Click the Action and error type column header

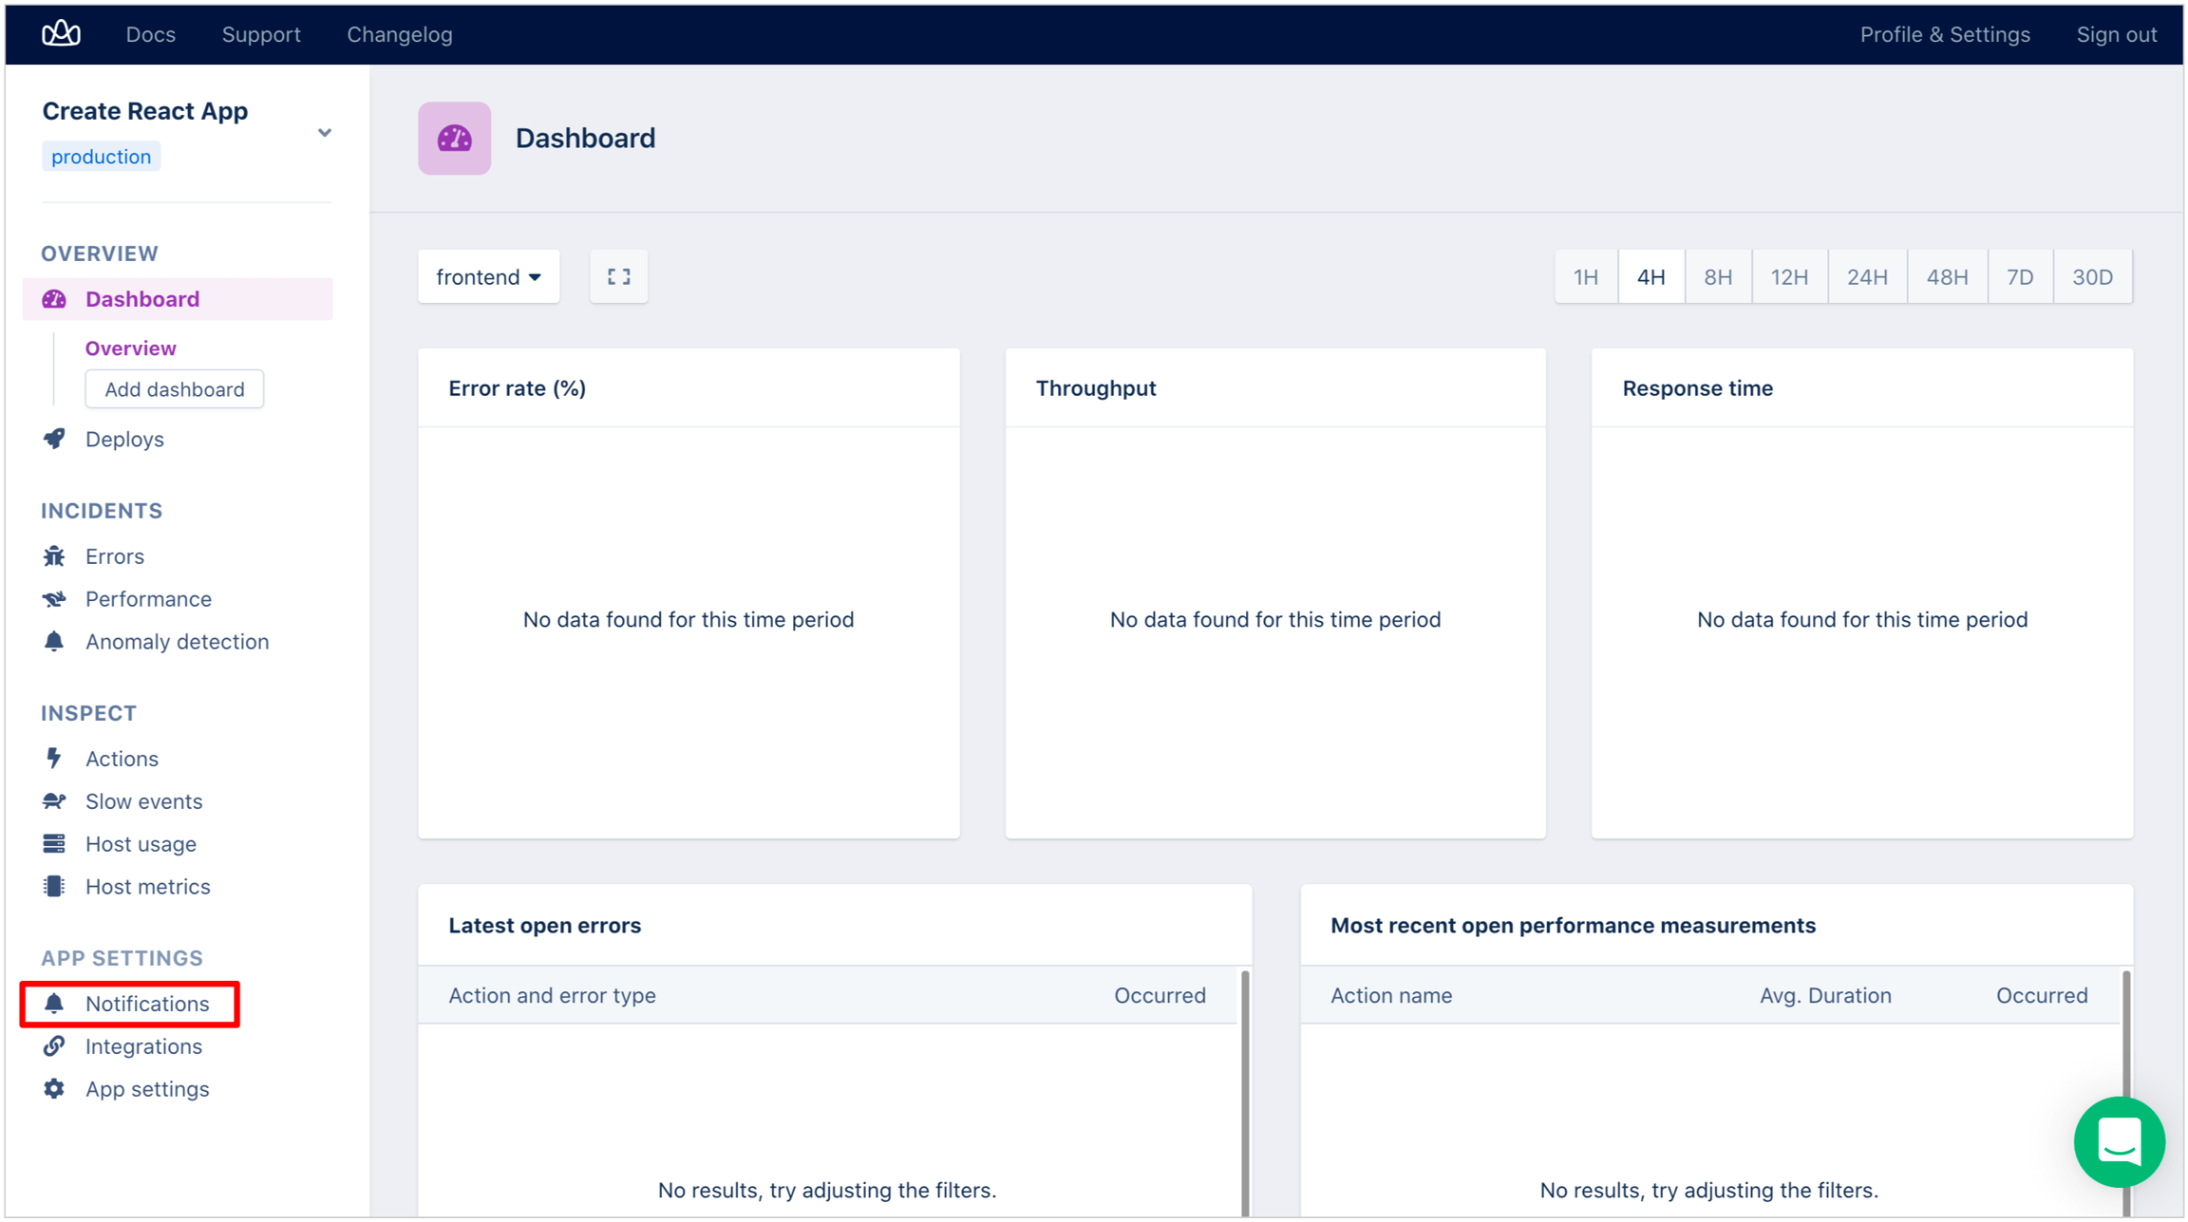553,995
